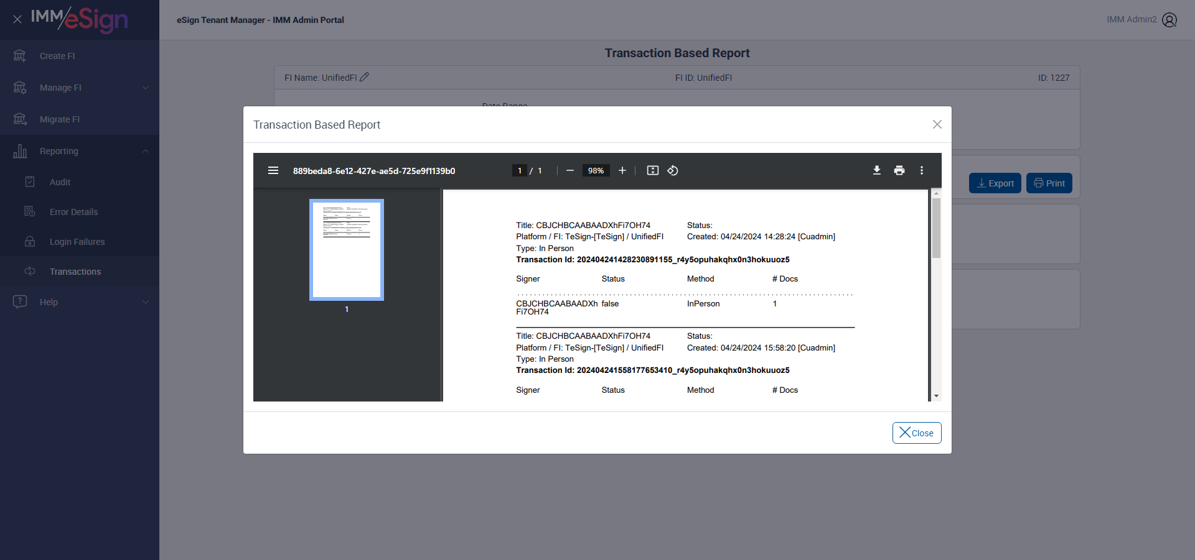Click the PDF page number field
Image resolution: width=1195 pixels, height=560 pixels.
(520, 170)
